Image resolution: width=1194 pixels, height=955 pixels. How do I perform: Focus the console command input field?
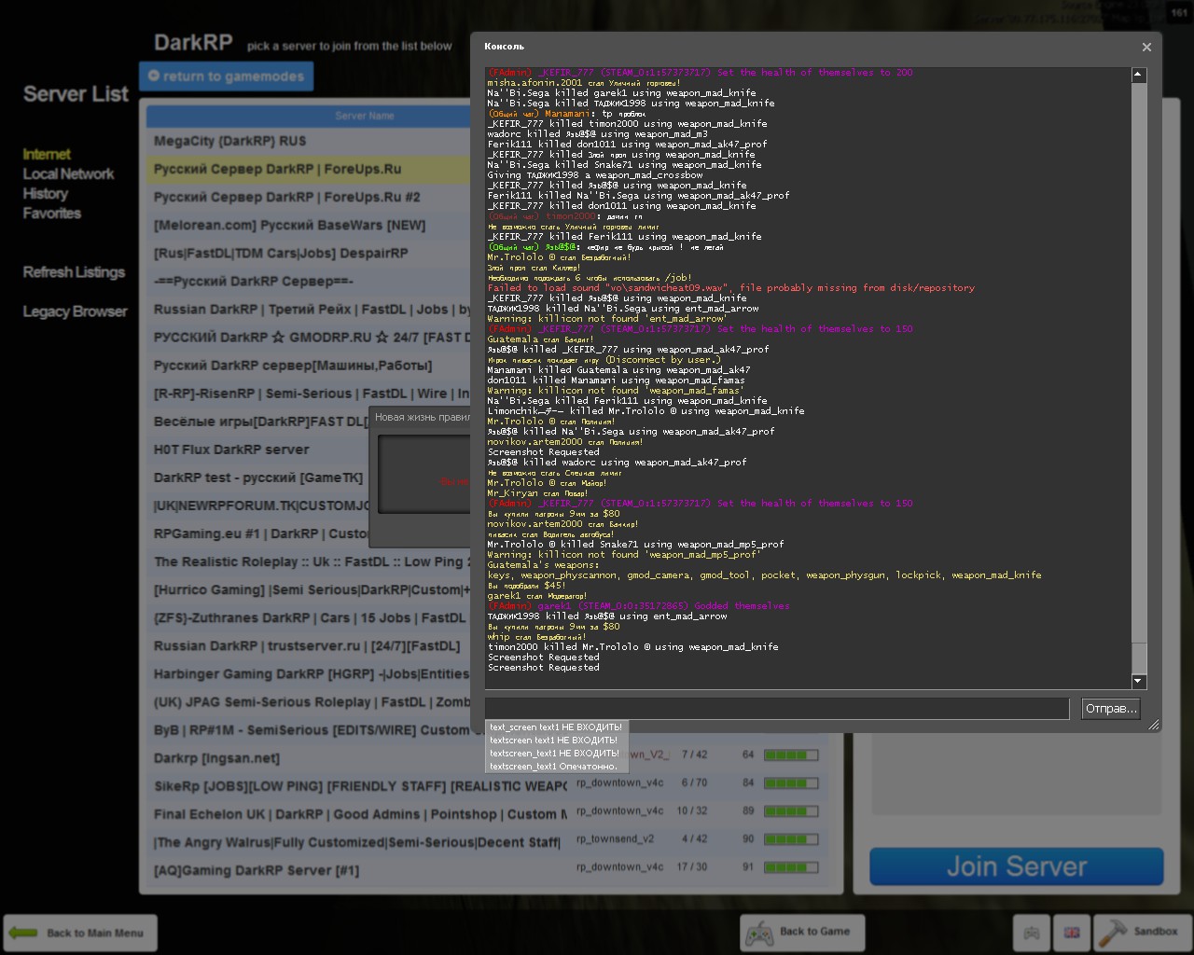776,709
